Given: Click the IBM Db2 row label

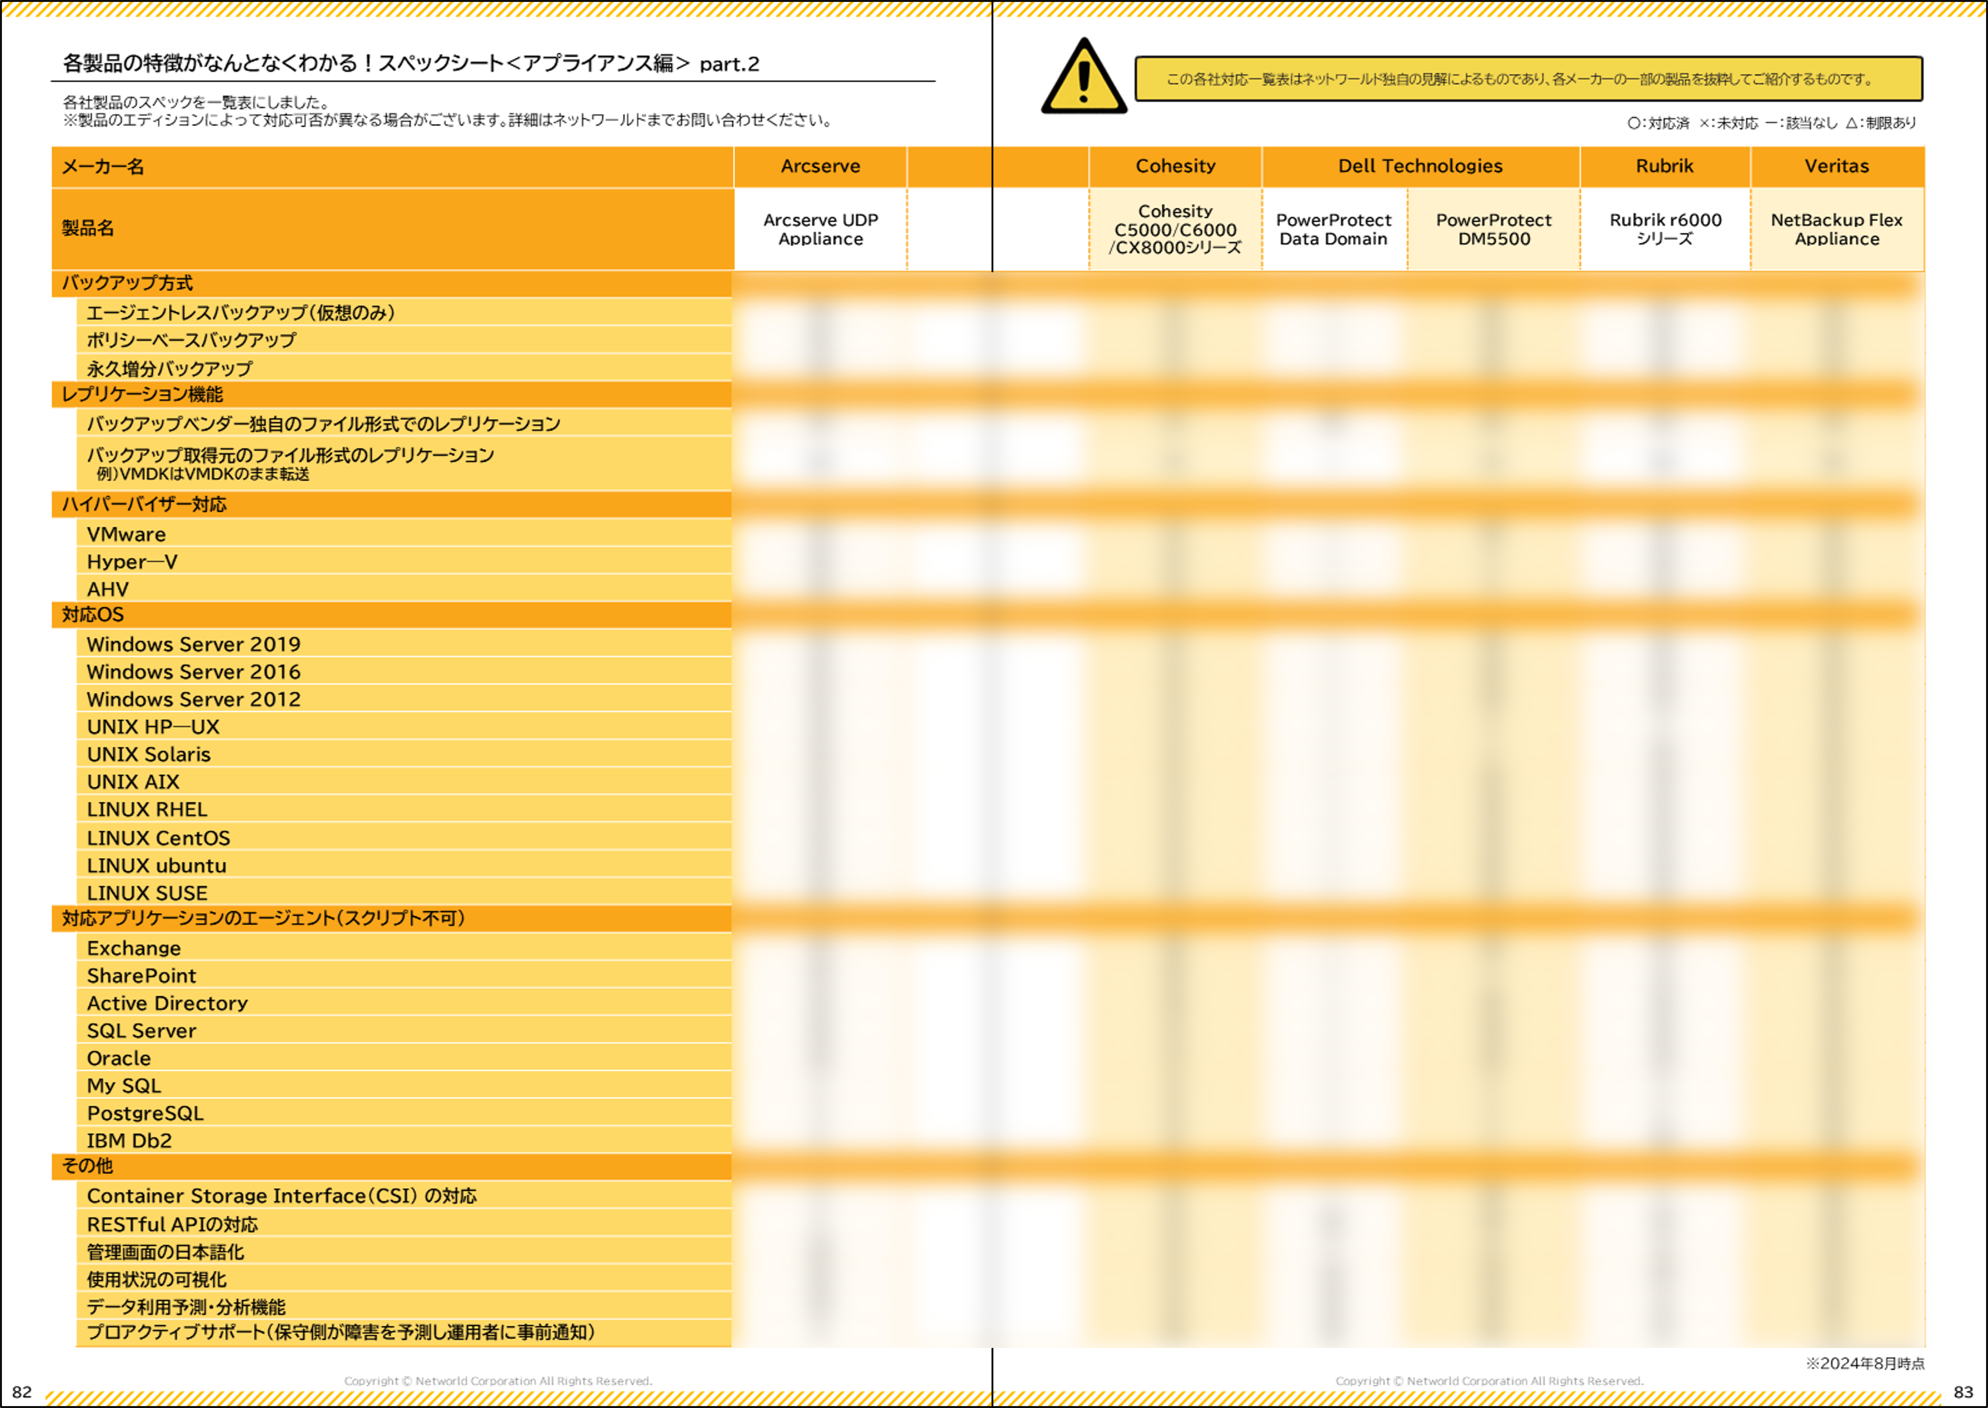Looking at the screenshot, I should [129, 1141].
